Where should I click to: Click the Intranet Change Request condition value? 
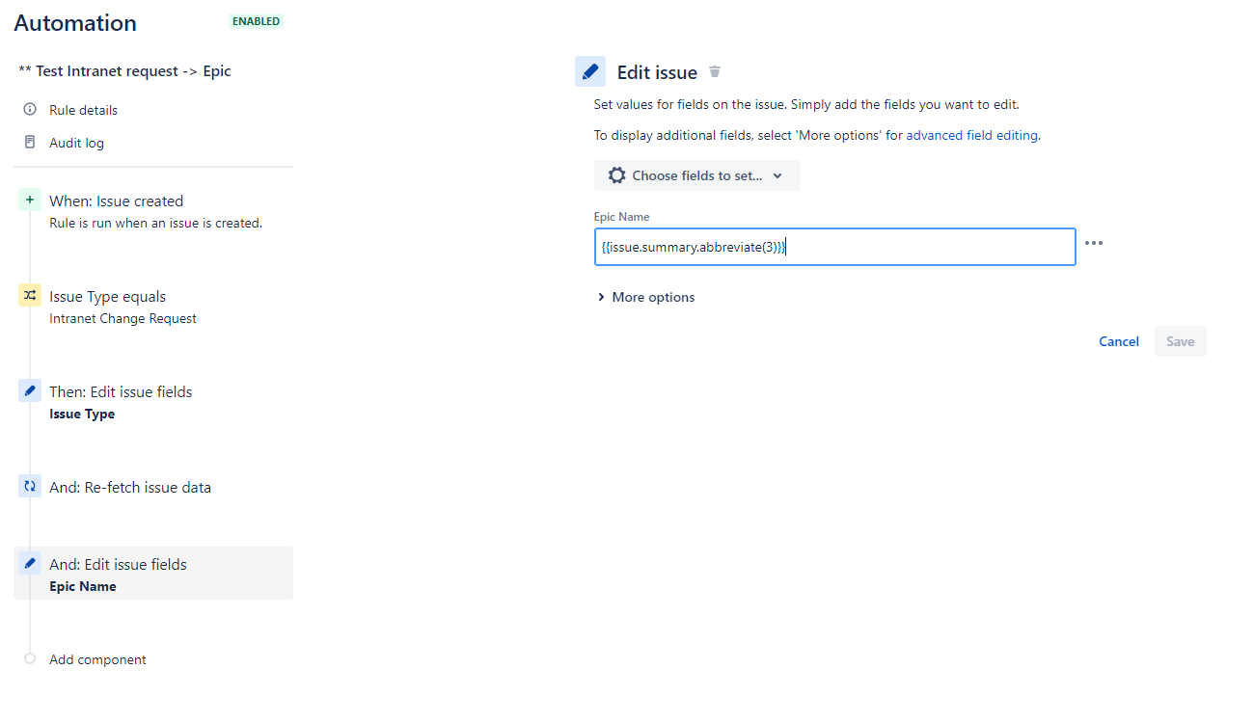[123, 318]
